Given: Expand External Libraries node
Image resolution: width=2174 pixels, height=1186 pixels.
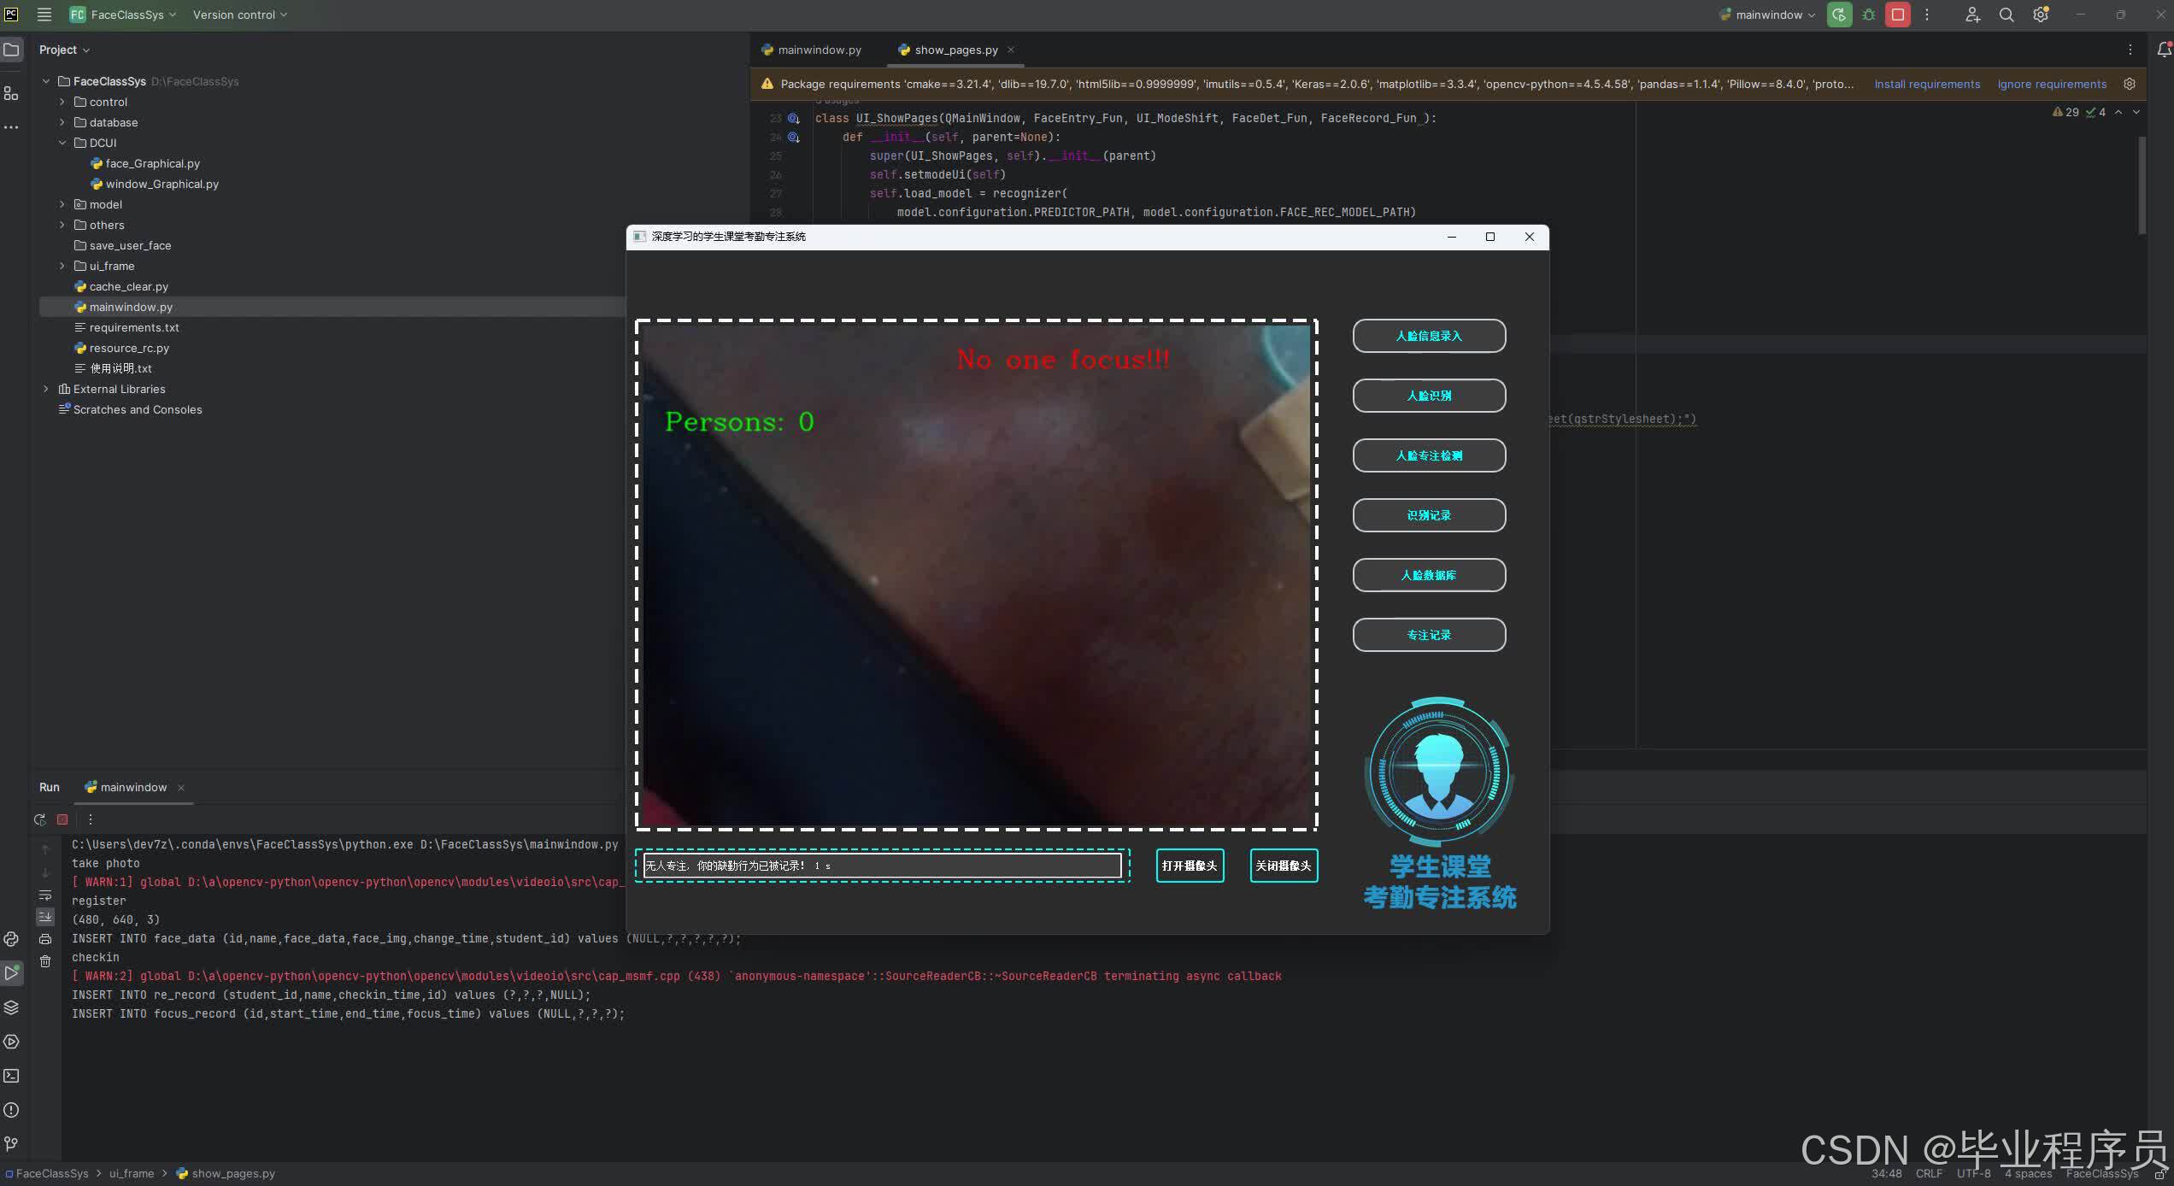Looking at the screenshot, I should [46, 389].
